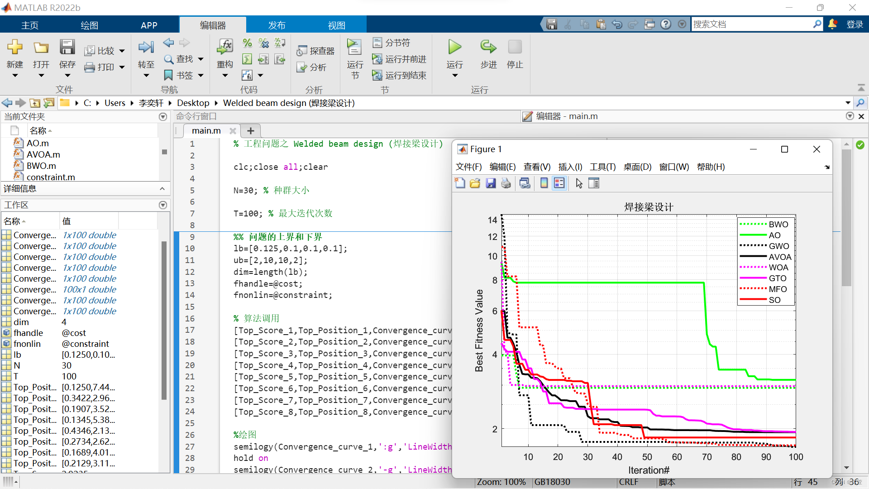Viewport: 869px width, 489px height.
Task: Click the Step icon
Action: [x=488, y=47]
